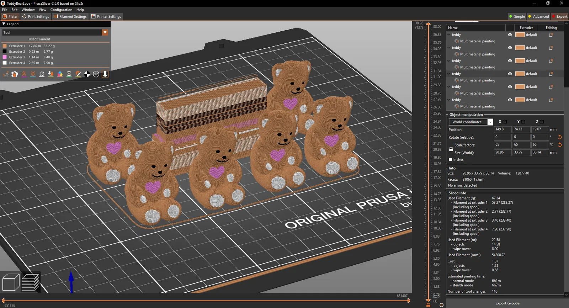Toggle visibility of the last teddy object
Image resolution: width=569 pixels, height=308 pixels.
(x=510, y=100)
